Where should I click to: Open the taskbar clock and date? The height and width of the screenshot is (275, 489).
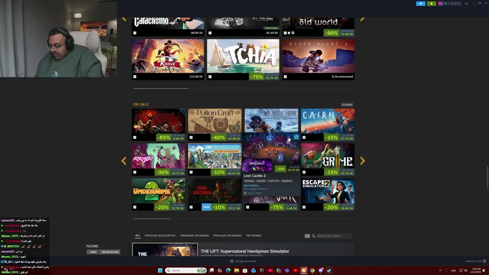pyautogui.click(x=476, y=270)
